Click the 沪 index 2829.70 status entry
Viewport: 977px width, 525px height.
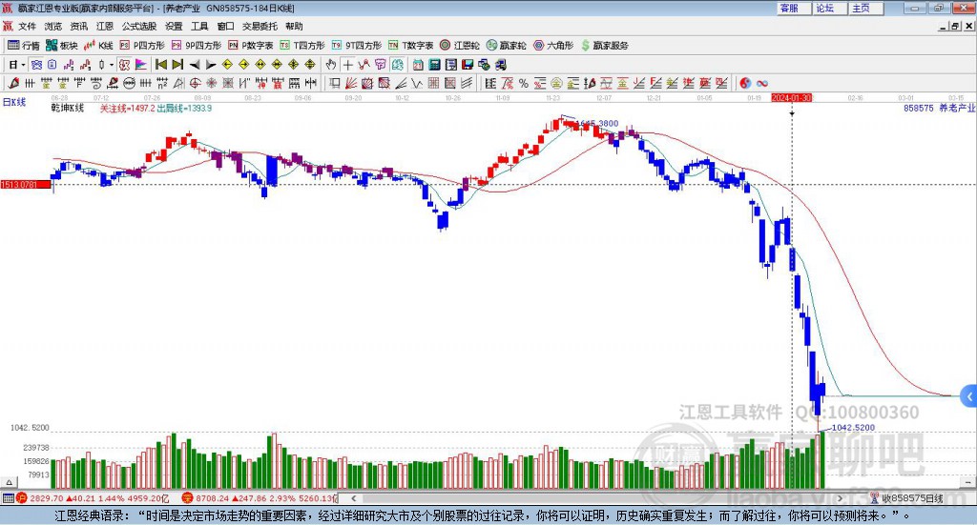pos(93,498)
